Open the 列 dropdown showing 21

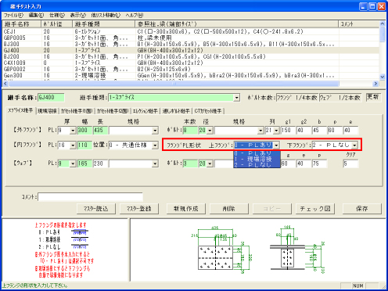[276, 131]
